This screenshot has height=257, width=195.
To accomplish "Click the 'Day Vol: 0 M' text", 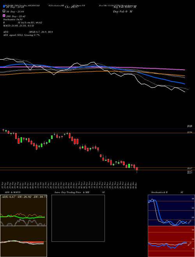I will click(123, 12).
